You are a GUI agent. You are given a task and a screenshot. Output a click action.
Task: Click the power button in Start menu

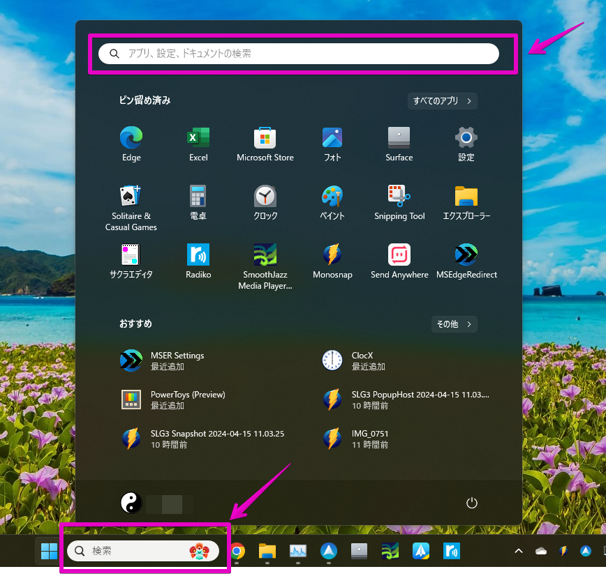point(471,503)
